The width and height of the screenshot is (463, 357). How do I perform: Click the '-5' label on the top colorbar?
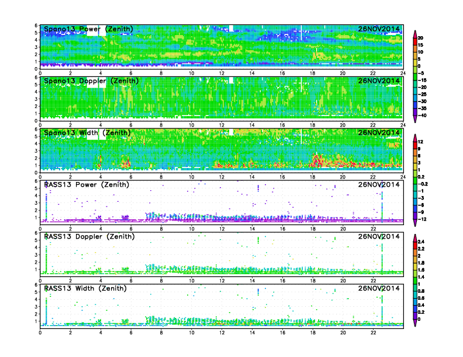tap(421, 73)
